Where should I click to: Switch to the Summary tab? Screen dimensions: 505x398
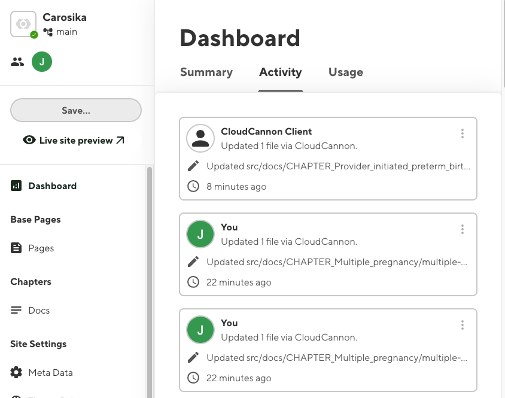coord(206,72)
